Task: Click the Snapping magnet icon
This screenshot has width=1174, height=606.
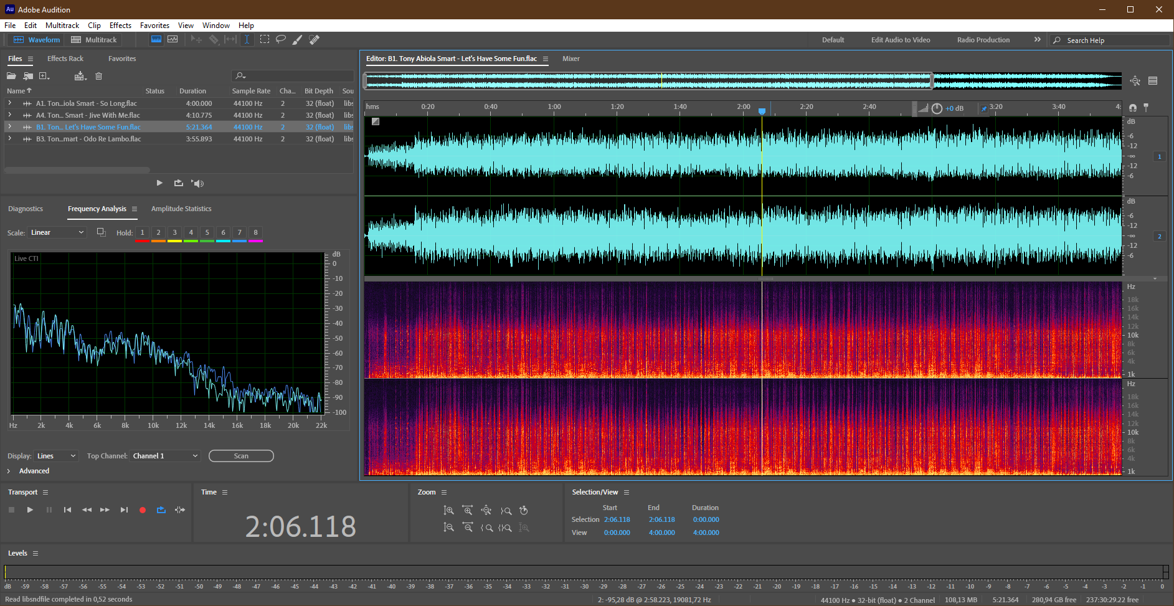Action: 1133,108
